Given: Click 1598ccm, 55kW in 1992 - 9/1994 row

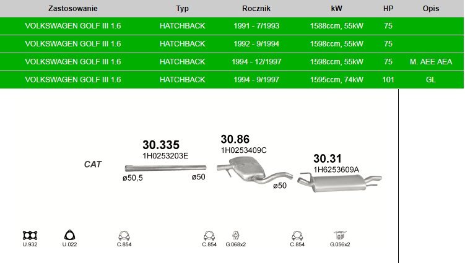Looking at the screenshot, I should click(x=337, y=44).
